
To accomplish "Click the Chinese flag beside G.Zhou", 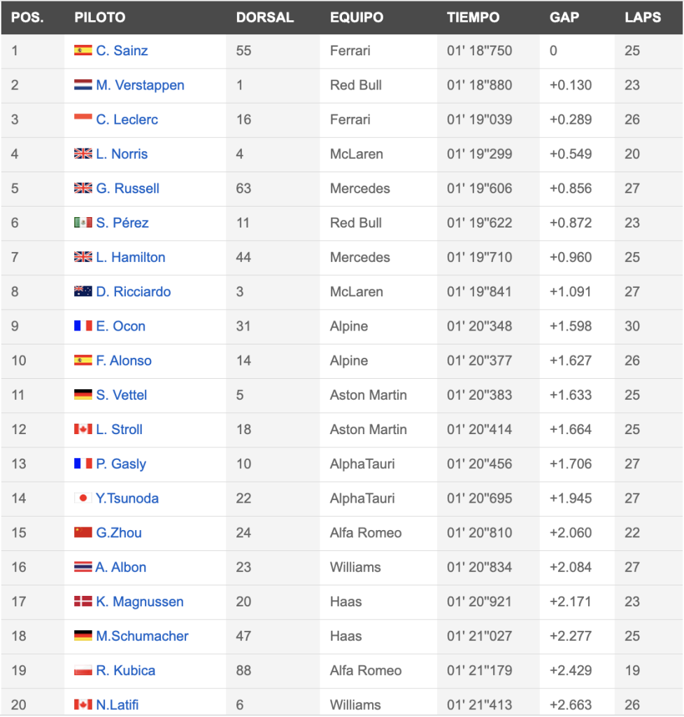I will 83,532.
